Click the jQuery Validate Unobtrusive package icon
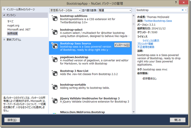The height and width of the screenshot is (128, 191). (55, 101)
